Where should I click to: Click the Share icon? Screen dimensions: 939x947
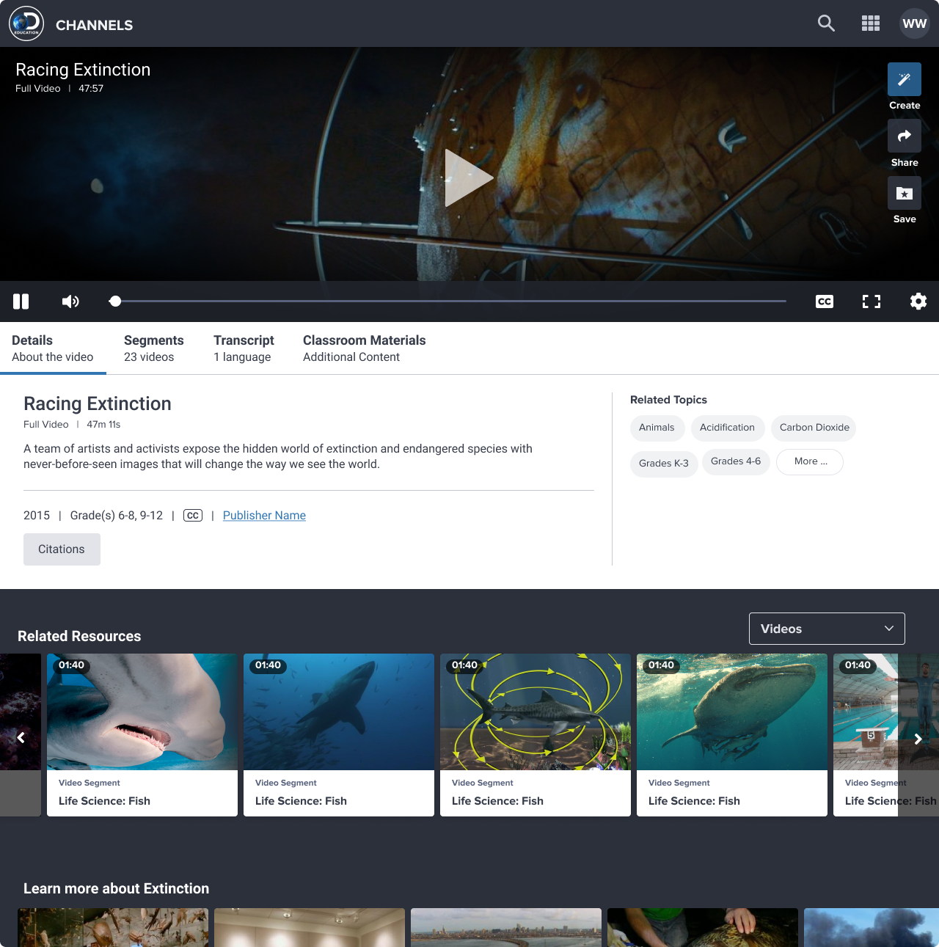904,136
